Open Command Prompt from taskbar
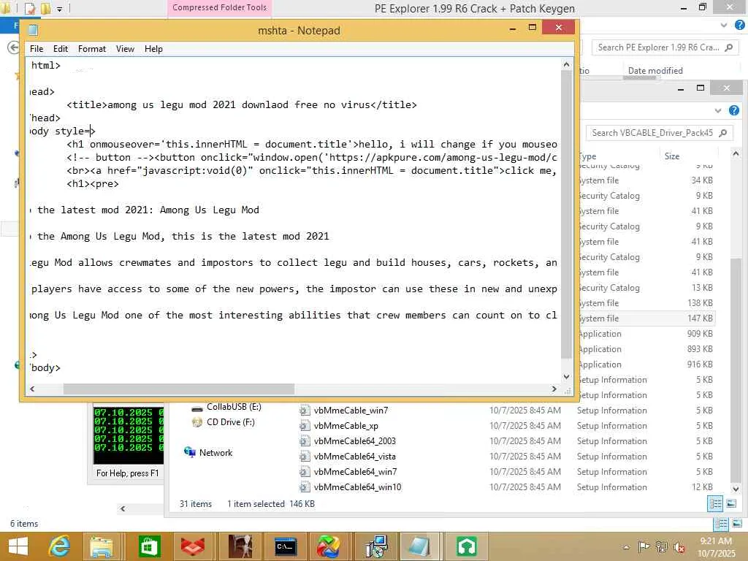This screenshot has height=561, width=748. 286,546
